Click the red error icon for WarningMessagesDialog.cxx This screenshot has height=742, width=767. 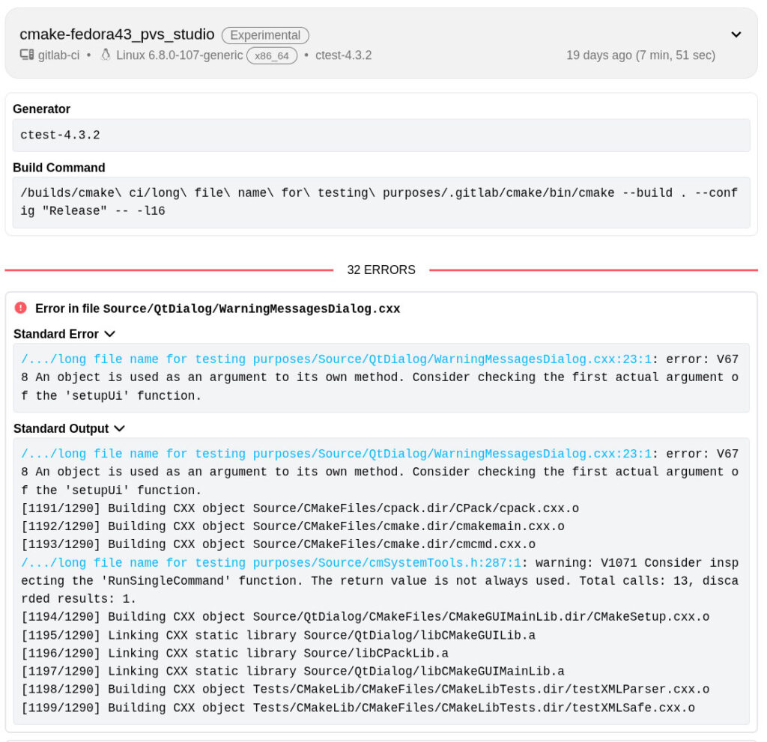[20, 308]
